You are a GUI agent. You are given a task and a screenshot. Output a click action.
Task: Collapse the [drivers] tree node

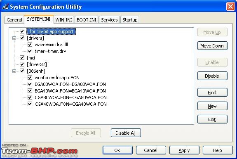(x=14, y=38)
